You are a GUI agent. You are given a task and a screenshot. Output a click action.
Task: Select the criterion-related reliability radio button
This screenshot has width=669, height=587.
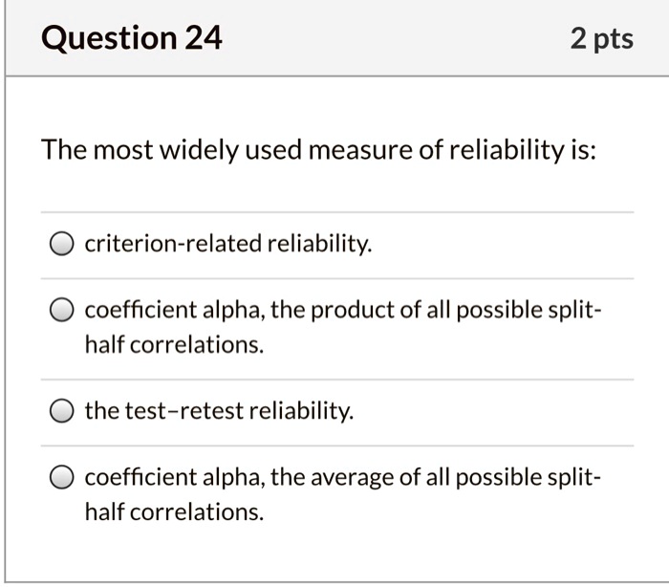62,246
